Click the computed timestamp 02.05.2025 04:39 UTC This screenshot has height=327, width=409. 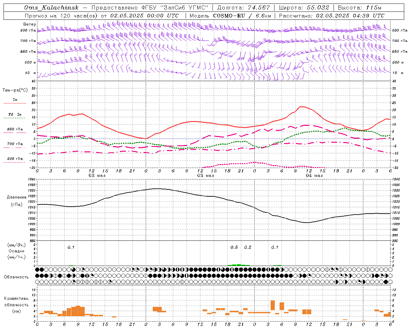click(x=350, y=16)
